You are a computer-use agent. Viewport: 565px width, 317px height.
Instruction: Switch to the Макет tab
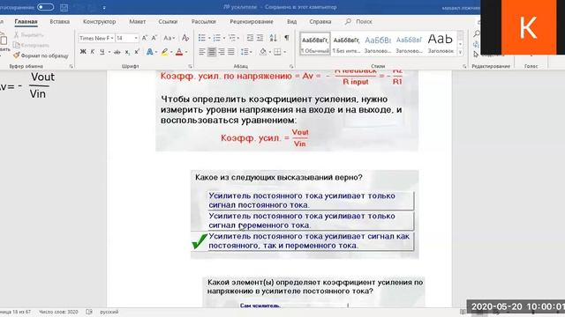(138, 21)
